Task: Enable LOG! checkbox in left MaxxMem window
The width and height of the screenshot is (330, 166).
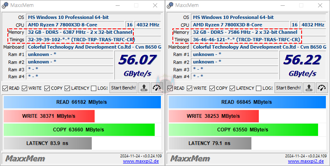Action: pyautogui.click(x=94, y=88)
